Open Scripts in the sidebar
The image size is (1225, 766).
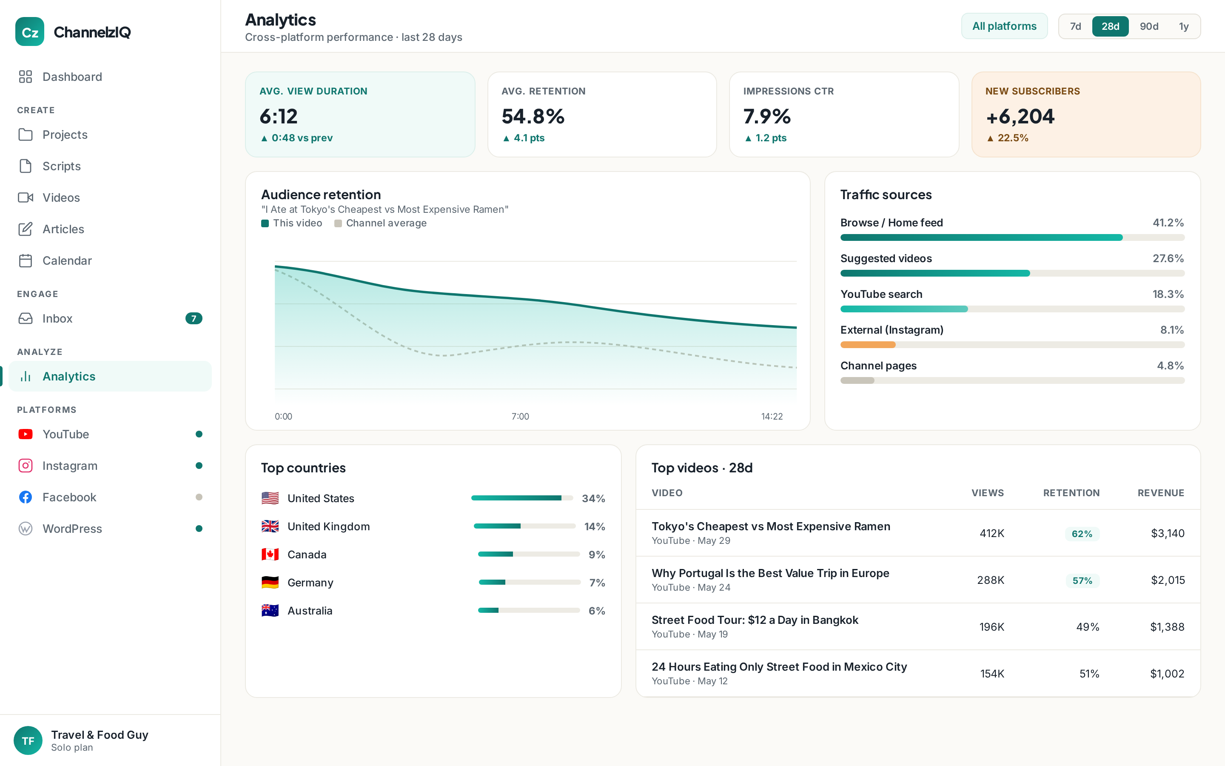(x=110, y=166)
